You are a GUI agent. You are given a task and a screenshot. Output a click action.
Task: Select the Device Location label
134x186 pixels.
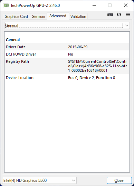[20, 78]
